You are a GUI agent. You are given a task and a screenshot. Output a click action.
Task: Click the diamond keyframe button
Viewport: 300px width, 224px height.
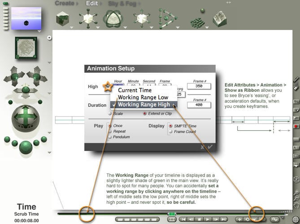[248, 220]
